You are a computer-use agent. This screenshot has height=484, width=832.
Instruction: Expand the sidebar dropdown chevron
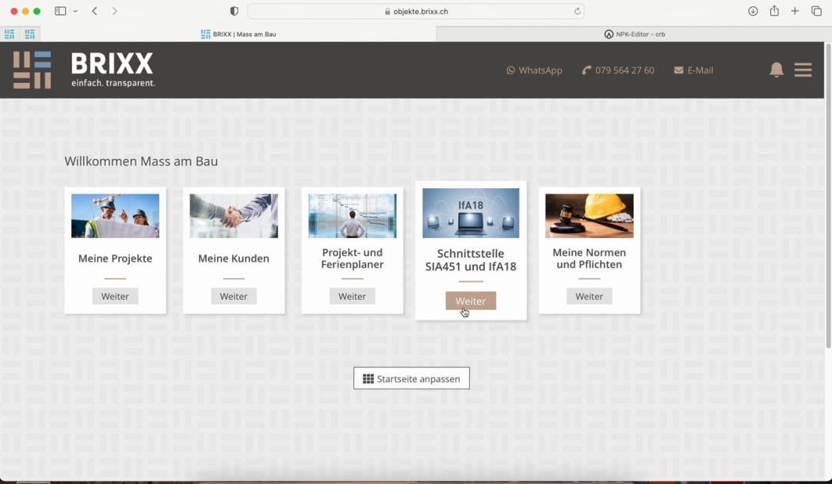(x=75, y=11)
